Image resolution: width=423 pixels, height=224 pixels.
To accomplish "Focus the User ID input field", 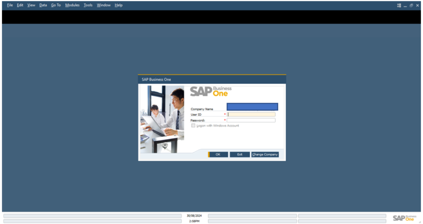I will [x=251, y=115].
